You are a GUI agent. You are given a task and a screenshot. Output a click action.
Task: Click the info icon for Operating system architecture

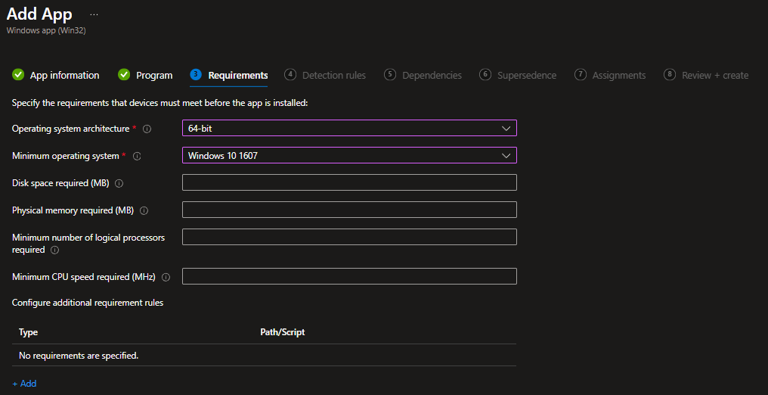tap(147, 129)
